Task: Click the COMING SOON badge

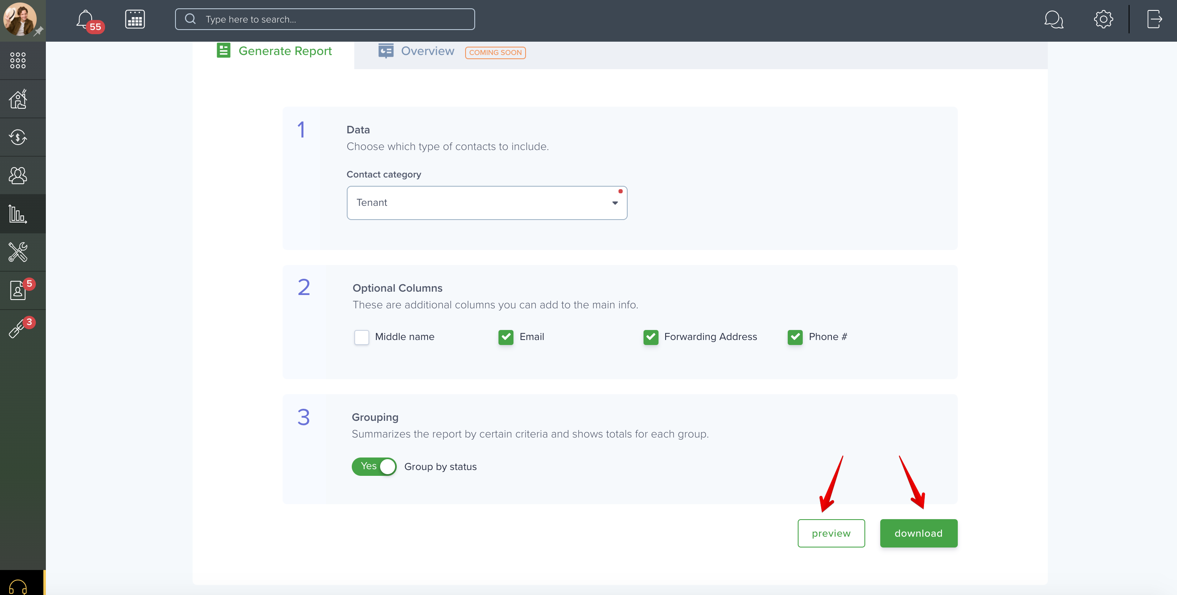Action: 495,52
